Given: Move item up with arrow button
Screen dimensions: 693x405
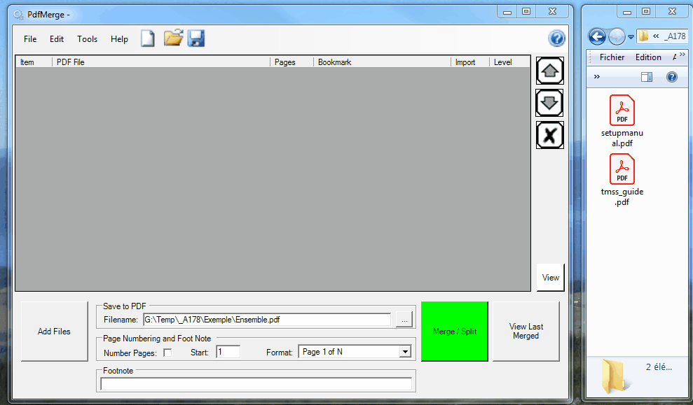Looking at the screenshot, I should point(550,71).
